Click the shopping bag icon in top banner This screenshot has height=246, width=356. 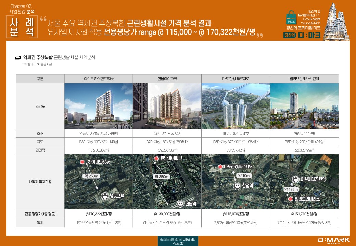(291, 17)
